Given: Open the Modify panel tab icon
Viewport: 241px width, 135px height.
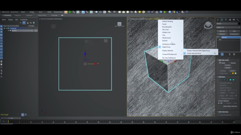Looking at the screenshot, I should tap(222, 20).
